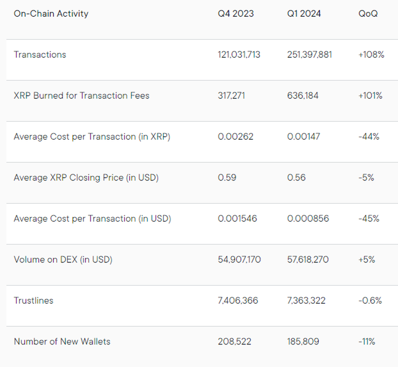Screen dimensions: 398x367
Task: Click the On-Chain Activity column header
Action: click(51, 14)
